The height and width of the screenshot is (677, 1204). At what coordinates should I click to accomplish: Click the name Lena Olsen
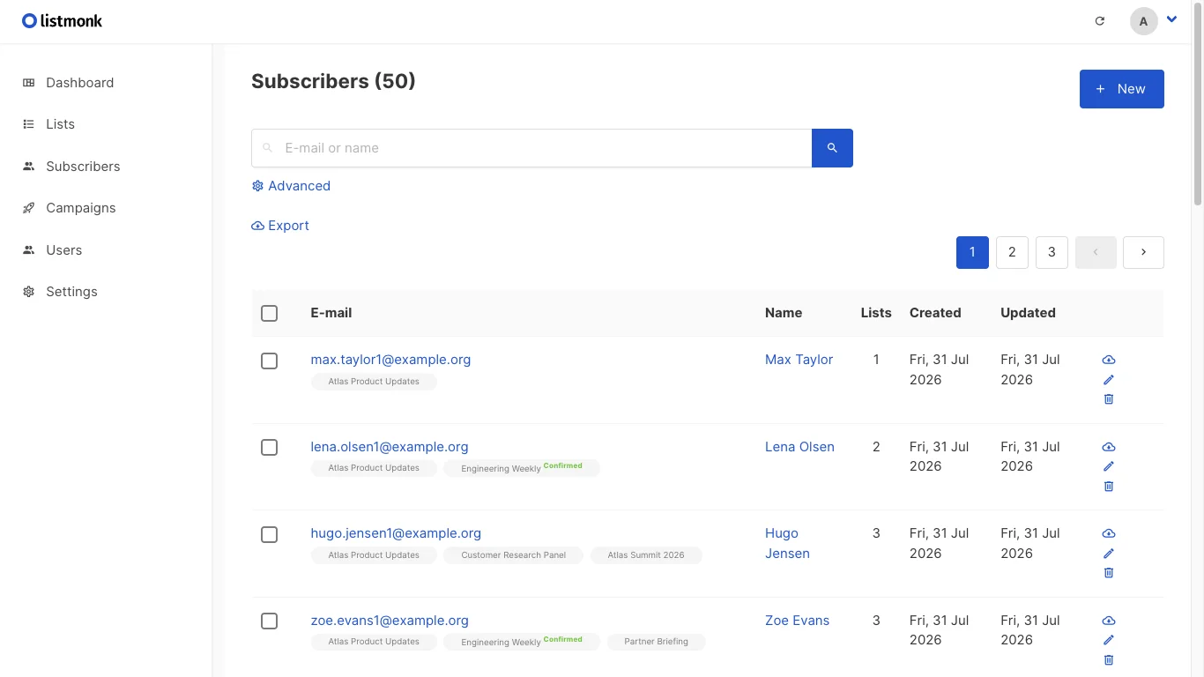click(799, 447)
